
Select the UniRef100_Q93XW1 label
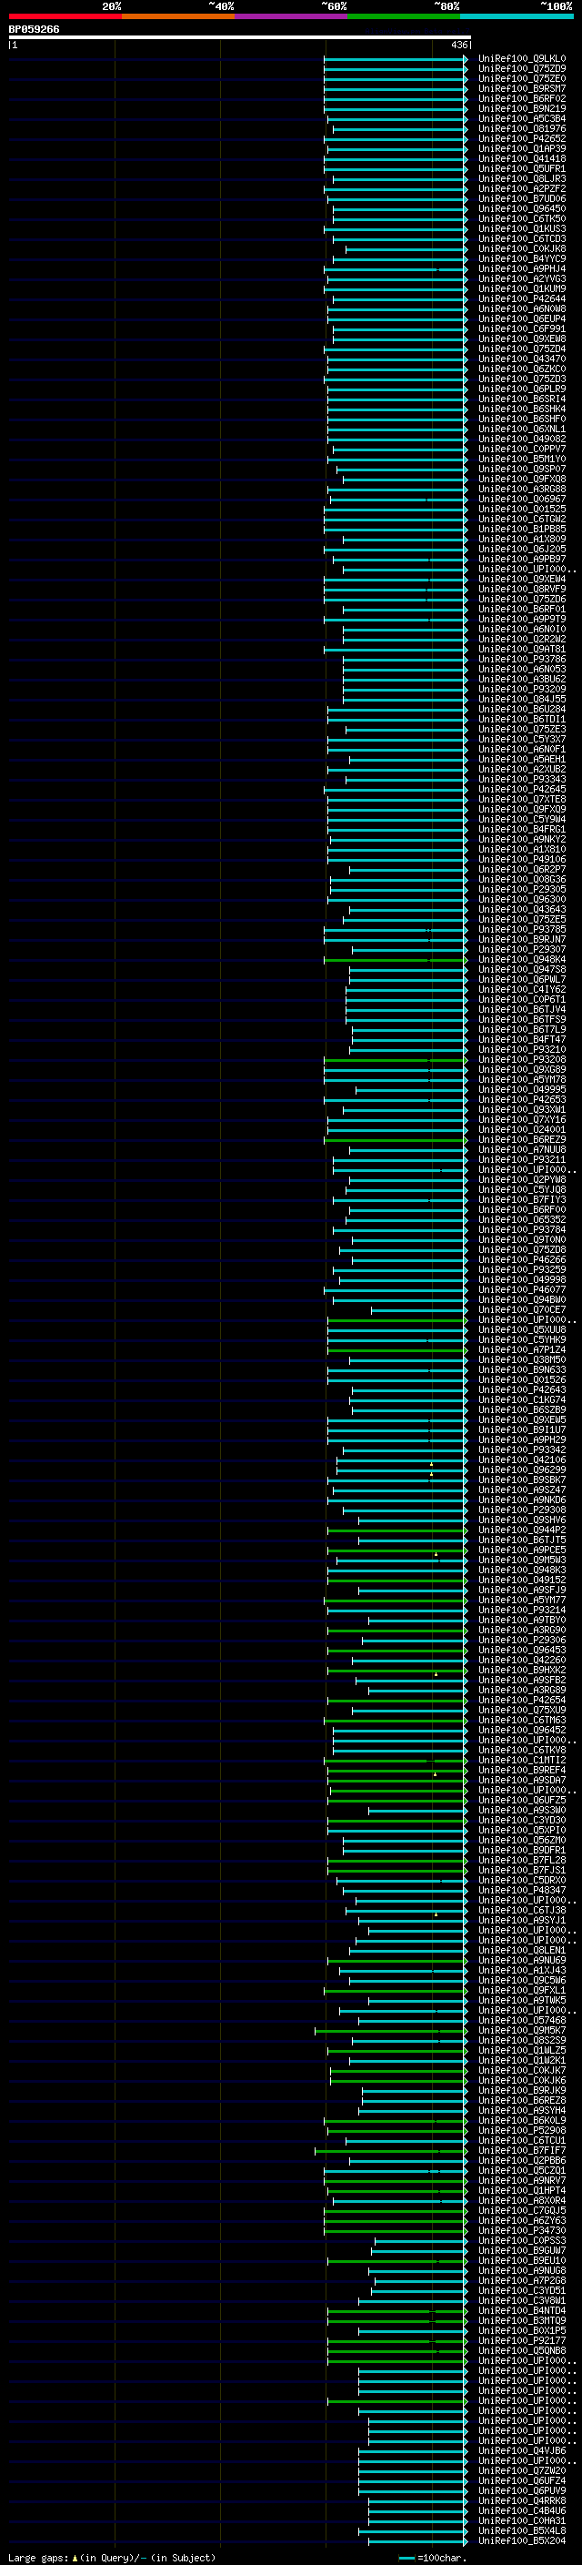(522, 1109)
